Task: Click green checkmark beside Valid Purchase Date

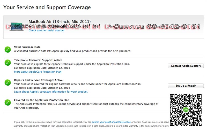Action: [x=8, y=49]
